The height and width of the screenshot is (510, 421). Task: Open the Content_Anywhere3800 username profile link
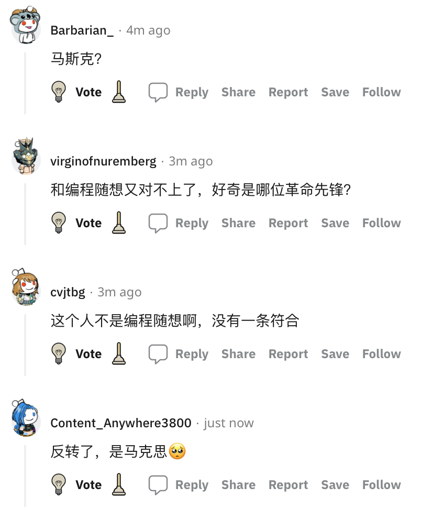(121, 423)
